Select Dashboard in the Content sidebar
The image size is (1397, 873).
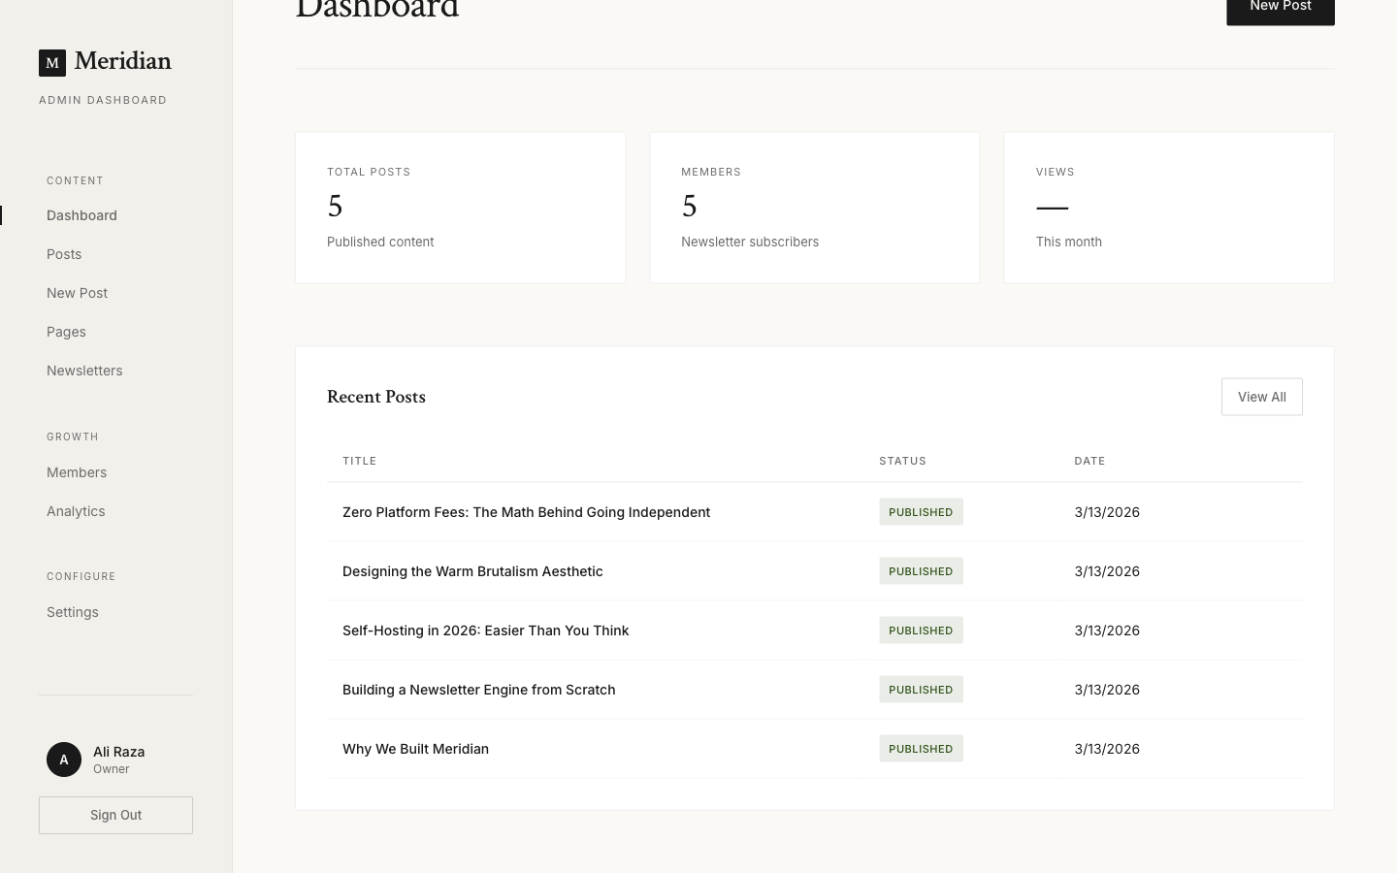pos(81,215)
